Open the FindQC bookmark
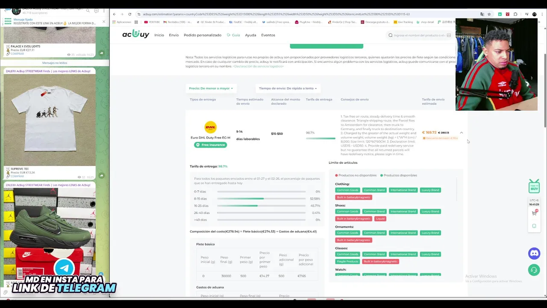 pyautogui.click(x=243, y=22)
